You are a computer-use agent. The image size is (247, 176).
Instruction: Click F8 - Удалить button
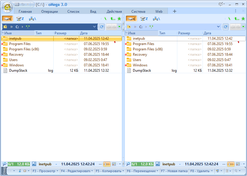point(200,171)
